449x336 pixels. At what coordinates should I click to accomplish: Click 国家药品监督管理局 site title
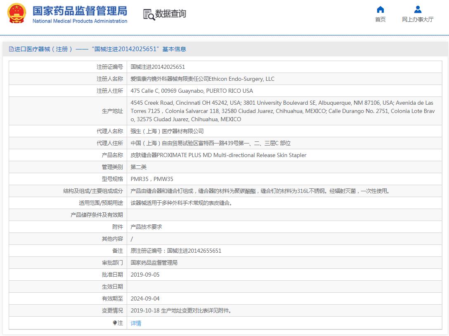(80, 11)
